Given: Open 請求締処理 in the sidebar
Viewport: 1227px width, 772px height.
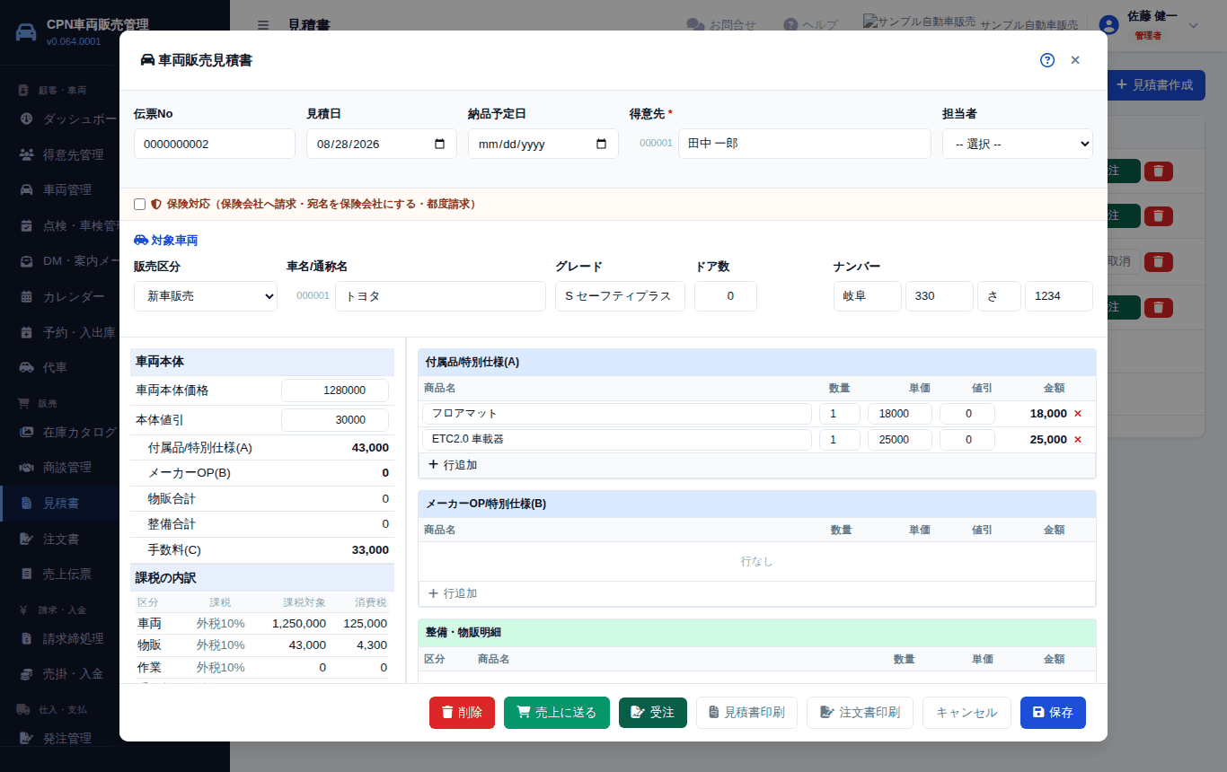Looking at the screenshot, I should click(x=59, y=638).
